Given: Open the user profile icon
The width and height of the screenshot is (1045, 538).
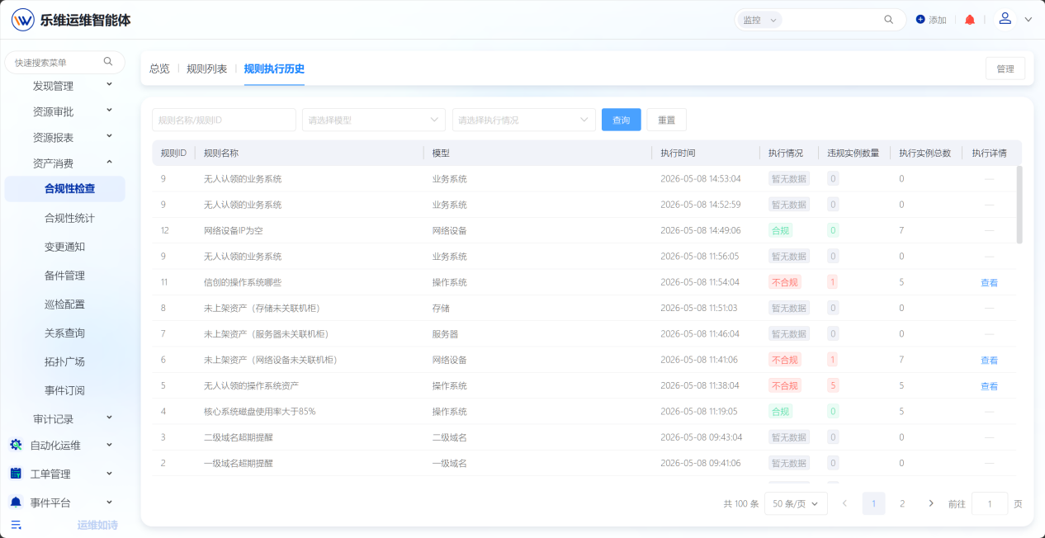Looking at the screenshot, I should coord(1005,19).
